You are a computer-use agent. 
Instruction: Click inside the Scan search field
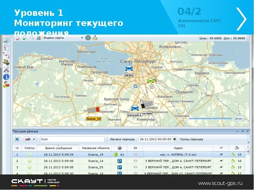coord(72,139)
